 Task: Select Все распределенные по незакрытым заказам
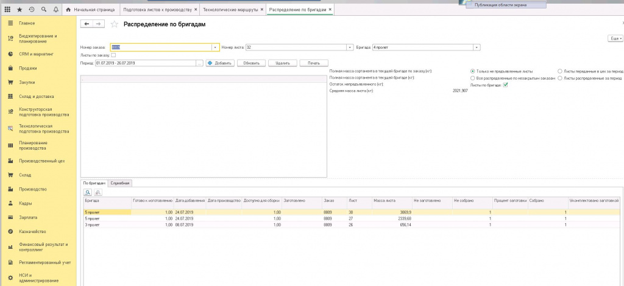[472, 78]
